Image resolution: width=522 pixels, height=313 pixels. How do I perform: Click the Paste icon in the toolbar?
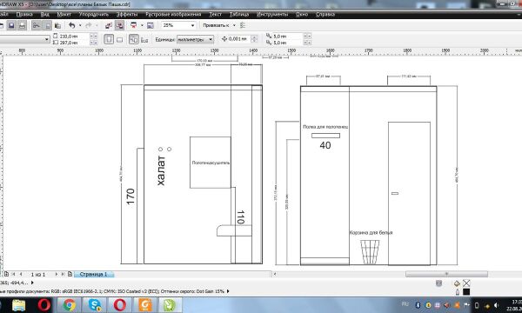[x=57, y=25]
